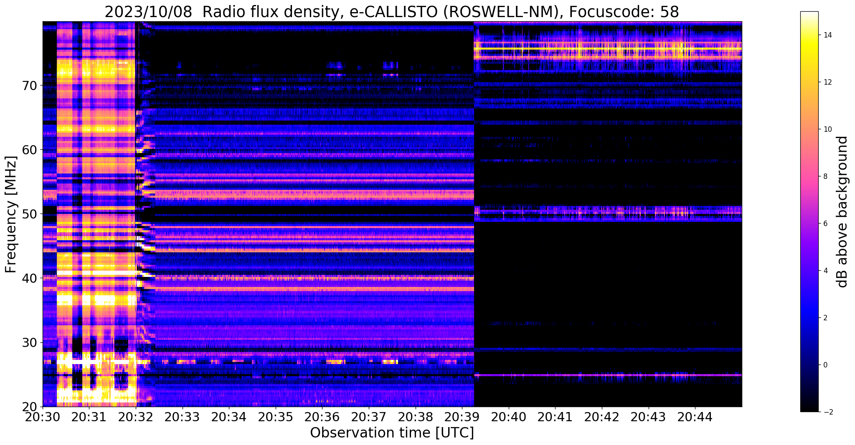
Task: Click the 20:32 time tick label
Action: pos(136,416)
